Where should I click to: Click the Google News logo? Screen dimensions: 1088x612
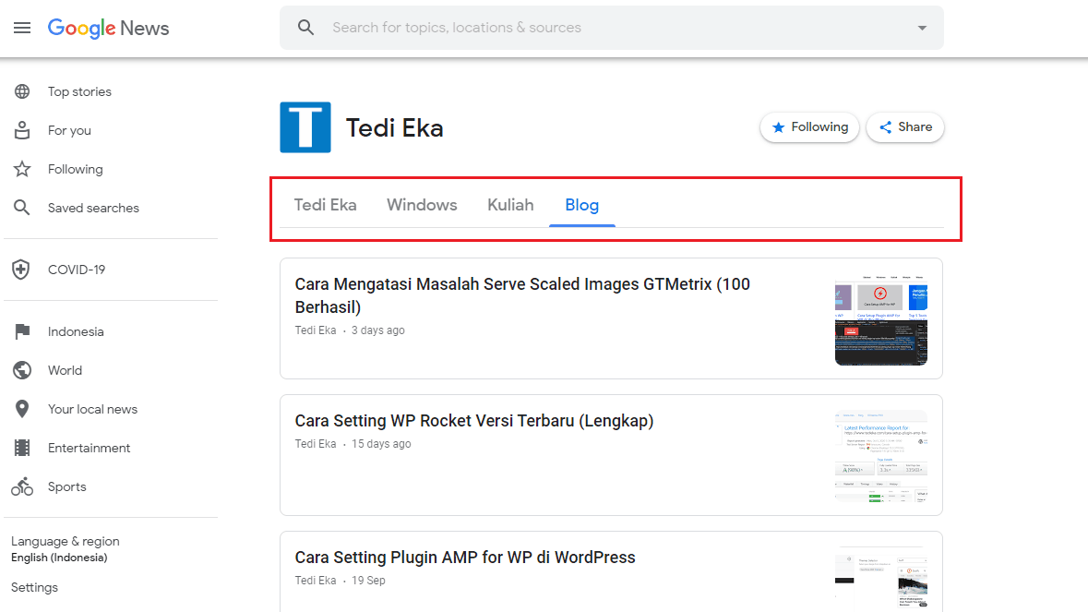pos(108,28)
